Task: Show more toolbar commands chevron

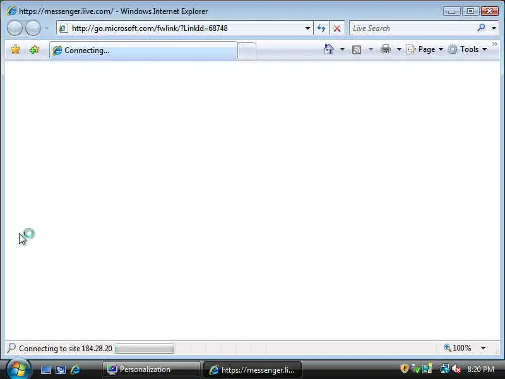Action: tap(495, 44)
